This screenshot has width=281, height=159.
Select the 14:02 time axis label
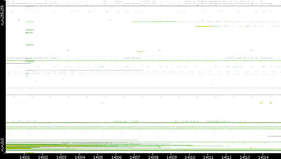[x=43, y=157]
